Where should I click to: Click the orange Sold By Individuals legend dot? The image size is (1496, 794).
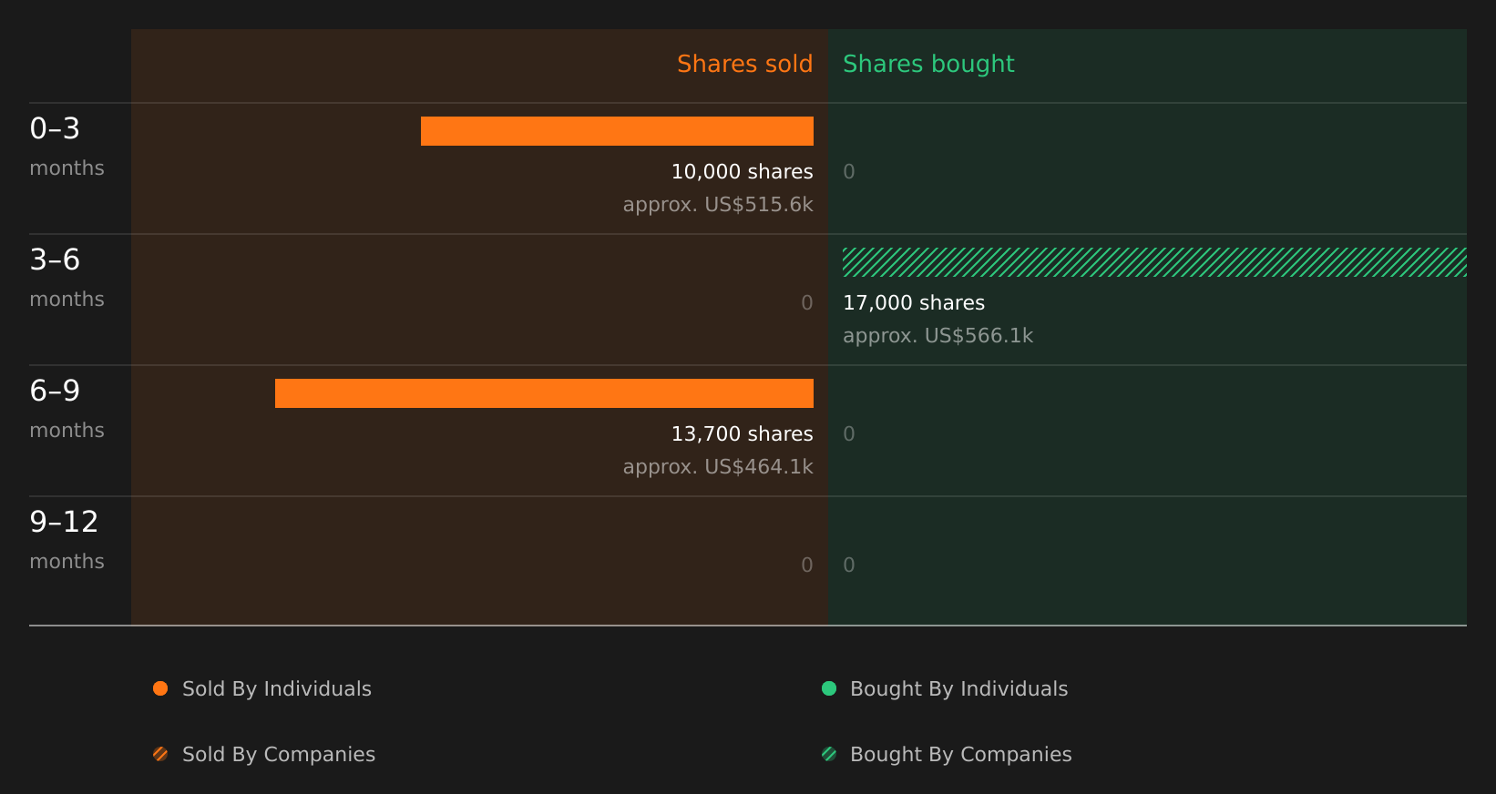[160, 688]
